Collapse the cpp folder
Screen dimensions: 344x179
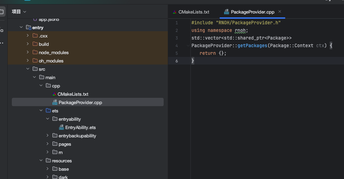point(41,85)
